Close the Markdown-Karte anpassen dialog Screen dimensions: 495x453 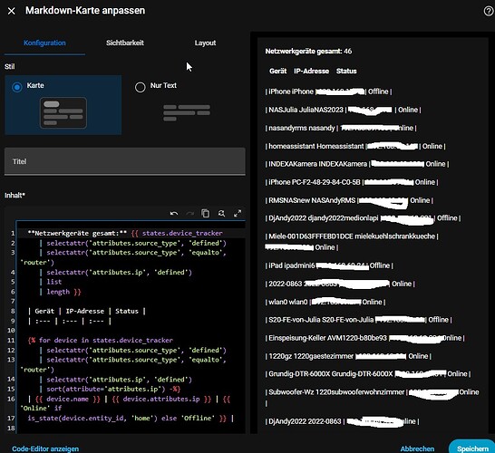tap(12, 11)
